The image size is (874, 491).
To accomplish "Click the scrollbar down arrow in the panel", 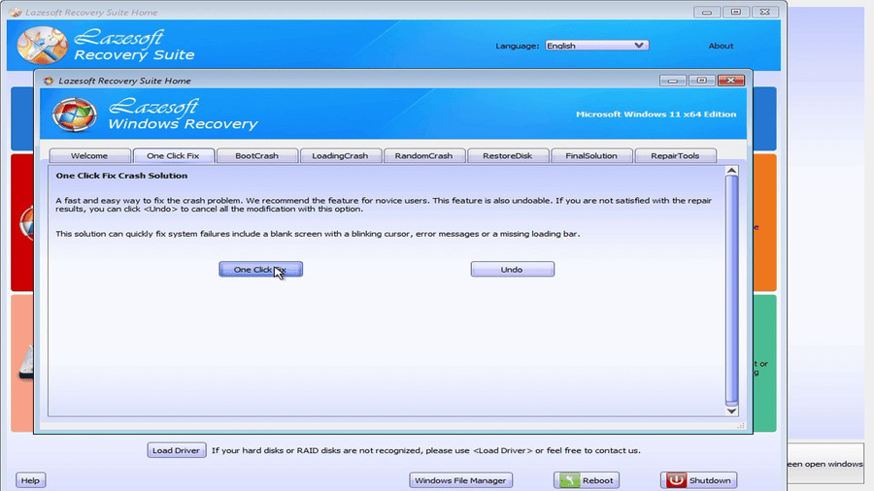I will pos(732,410).
